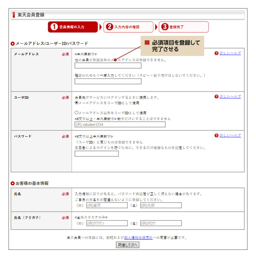Click the first メールアドレス input field
Screen dimensions: 256x256
coord(108,66)
